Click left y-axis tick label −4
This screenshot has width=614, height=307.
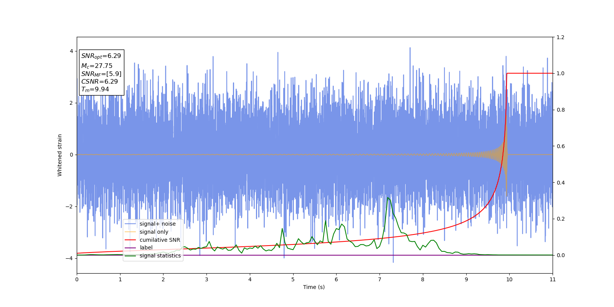click(x=69, y=258)
